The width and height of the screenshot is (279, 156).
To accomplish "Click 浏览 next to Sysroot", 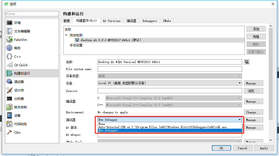I will (x=253, y=91).
